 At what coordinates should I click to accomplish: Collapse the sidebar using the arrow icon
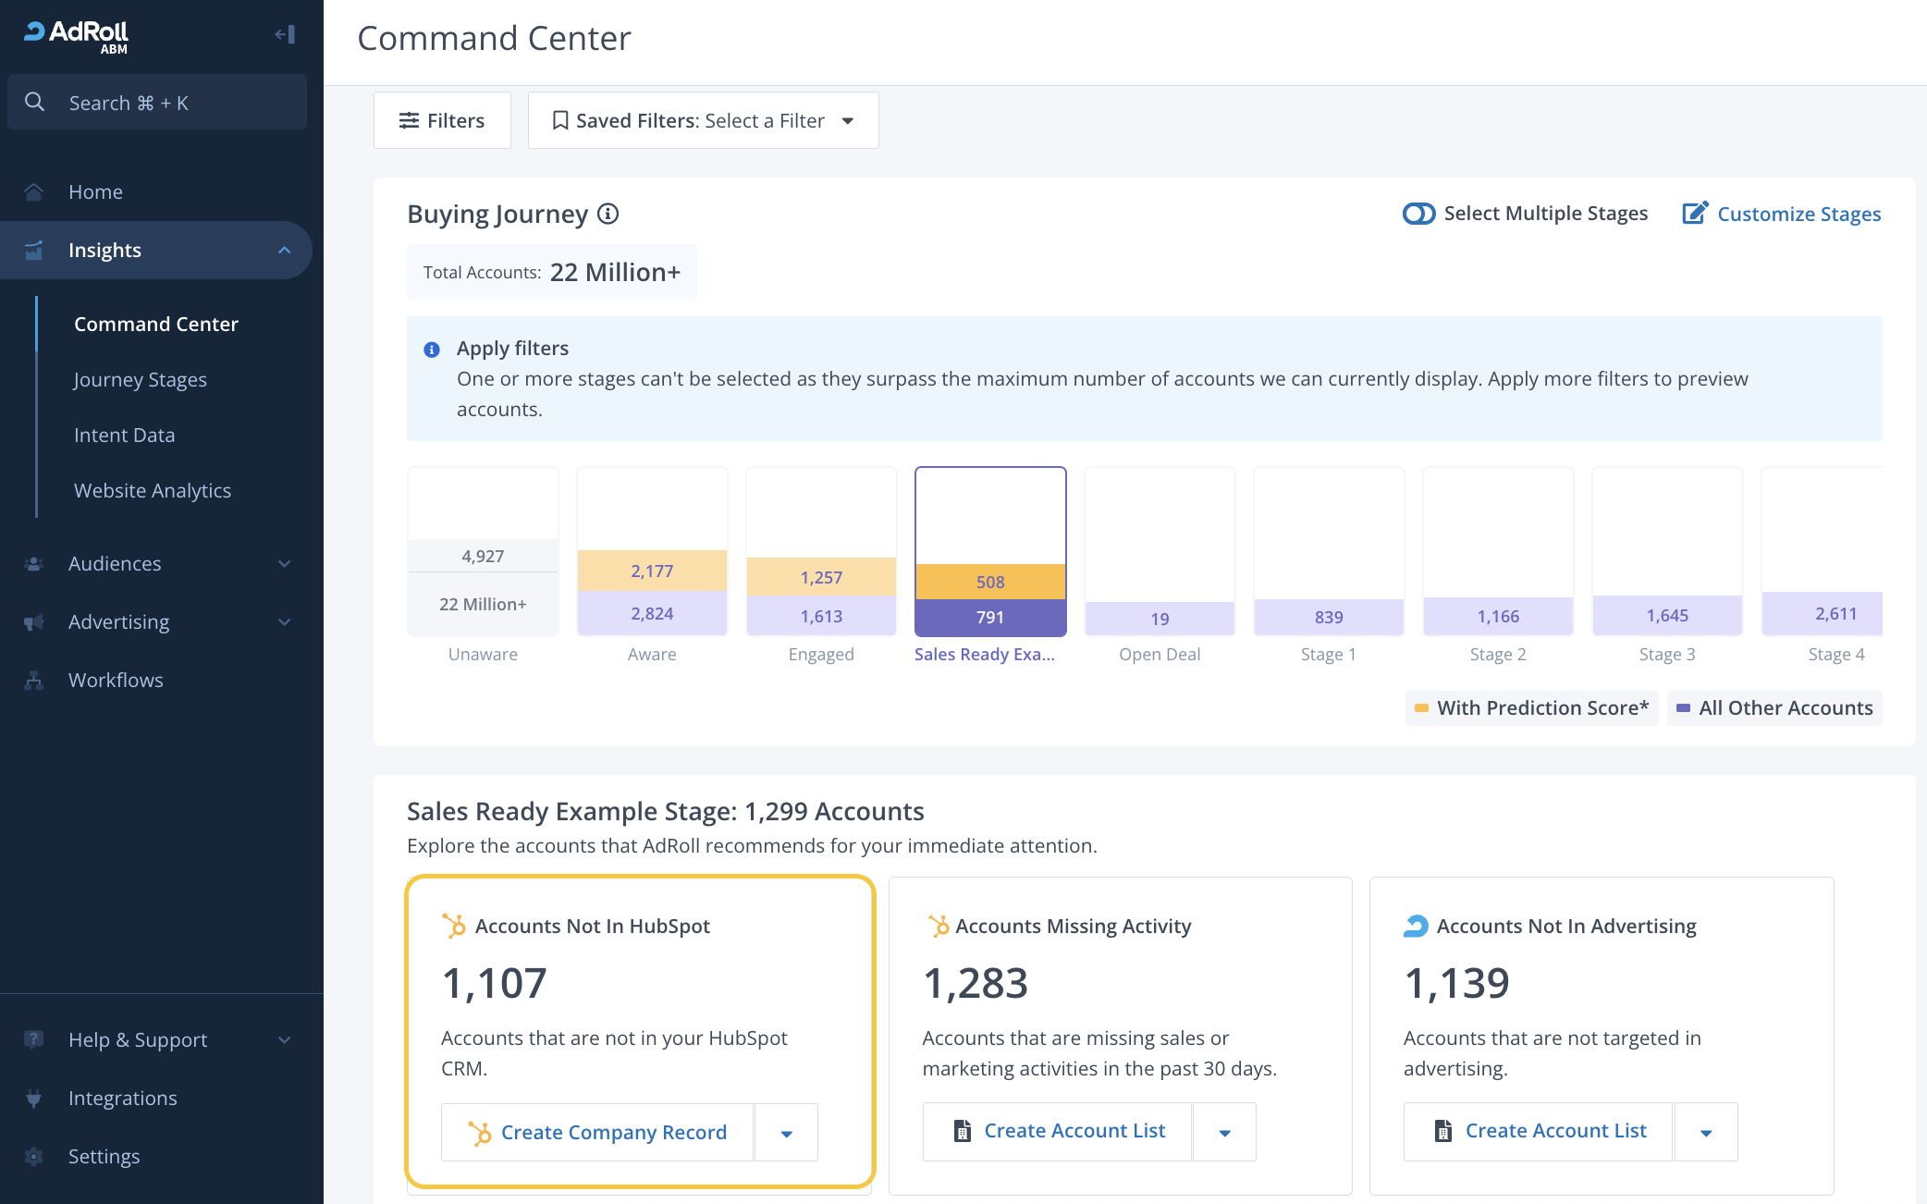(x=285, y=35)
